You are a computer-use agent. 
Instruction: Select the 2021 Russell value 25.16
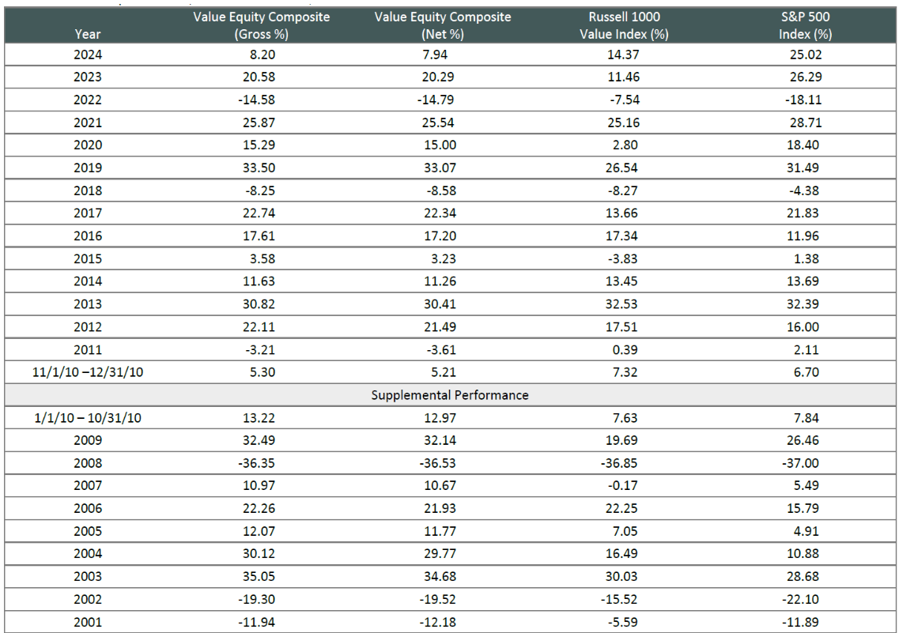624,123
